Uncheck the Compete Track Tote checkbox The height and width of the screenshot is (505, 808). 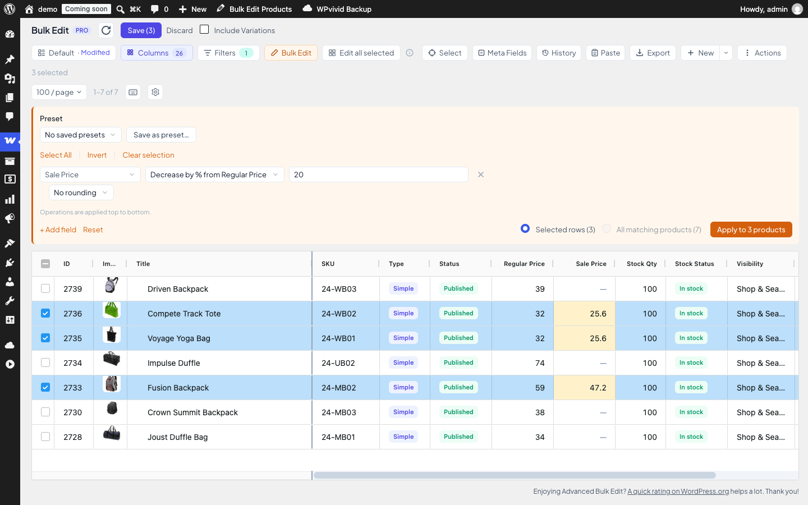click(45, 313)
